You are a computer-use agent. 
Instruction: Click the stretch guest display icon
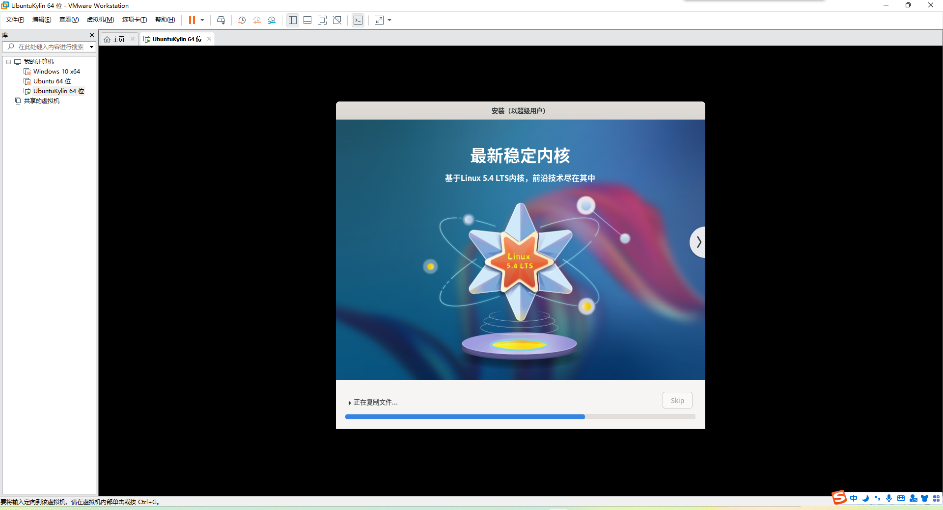tap(379, 20)
